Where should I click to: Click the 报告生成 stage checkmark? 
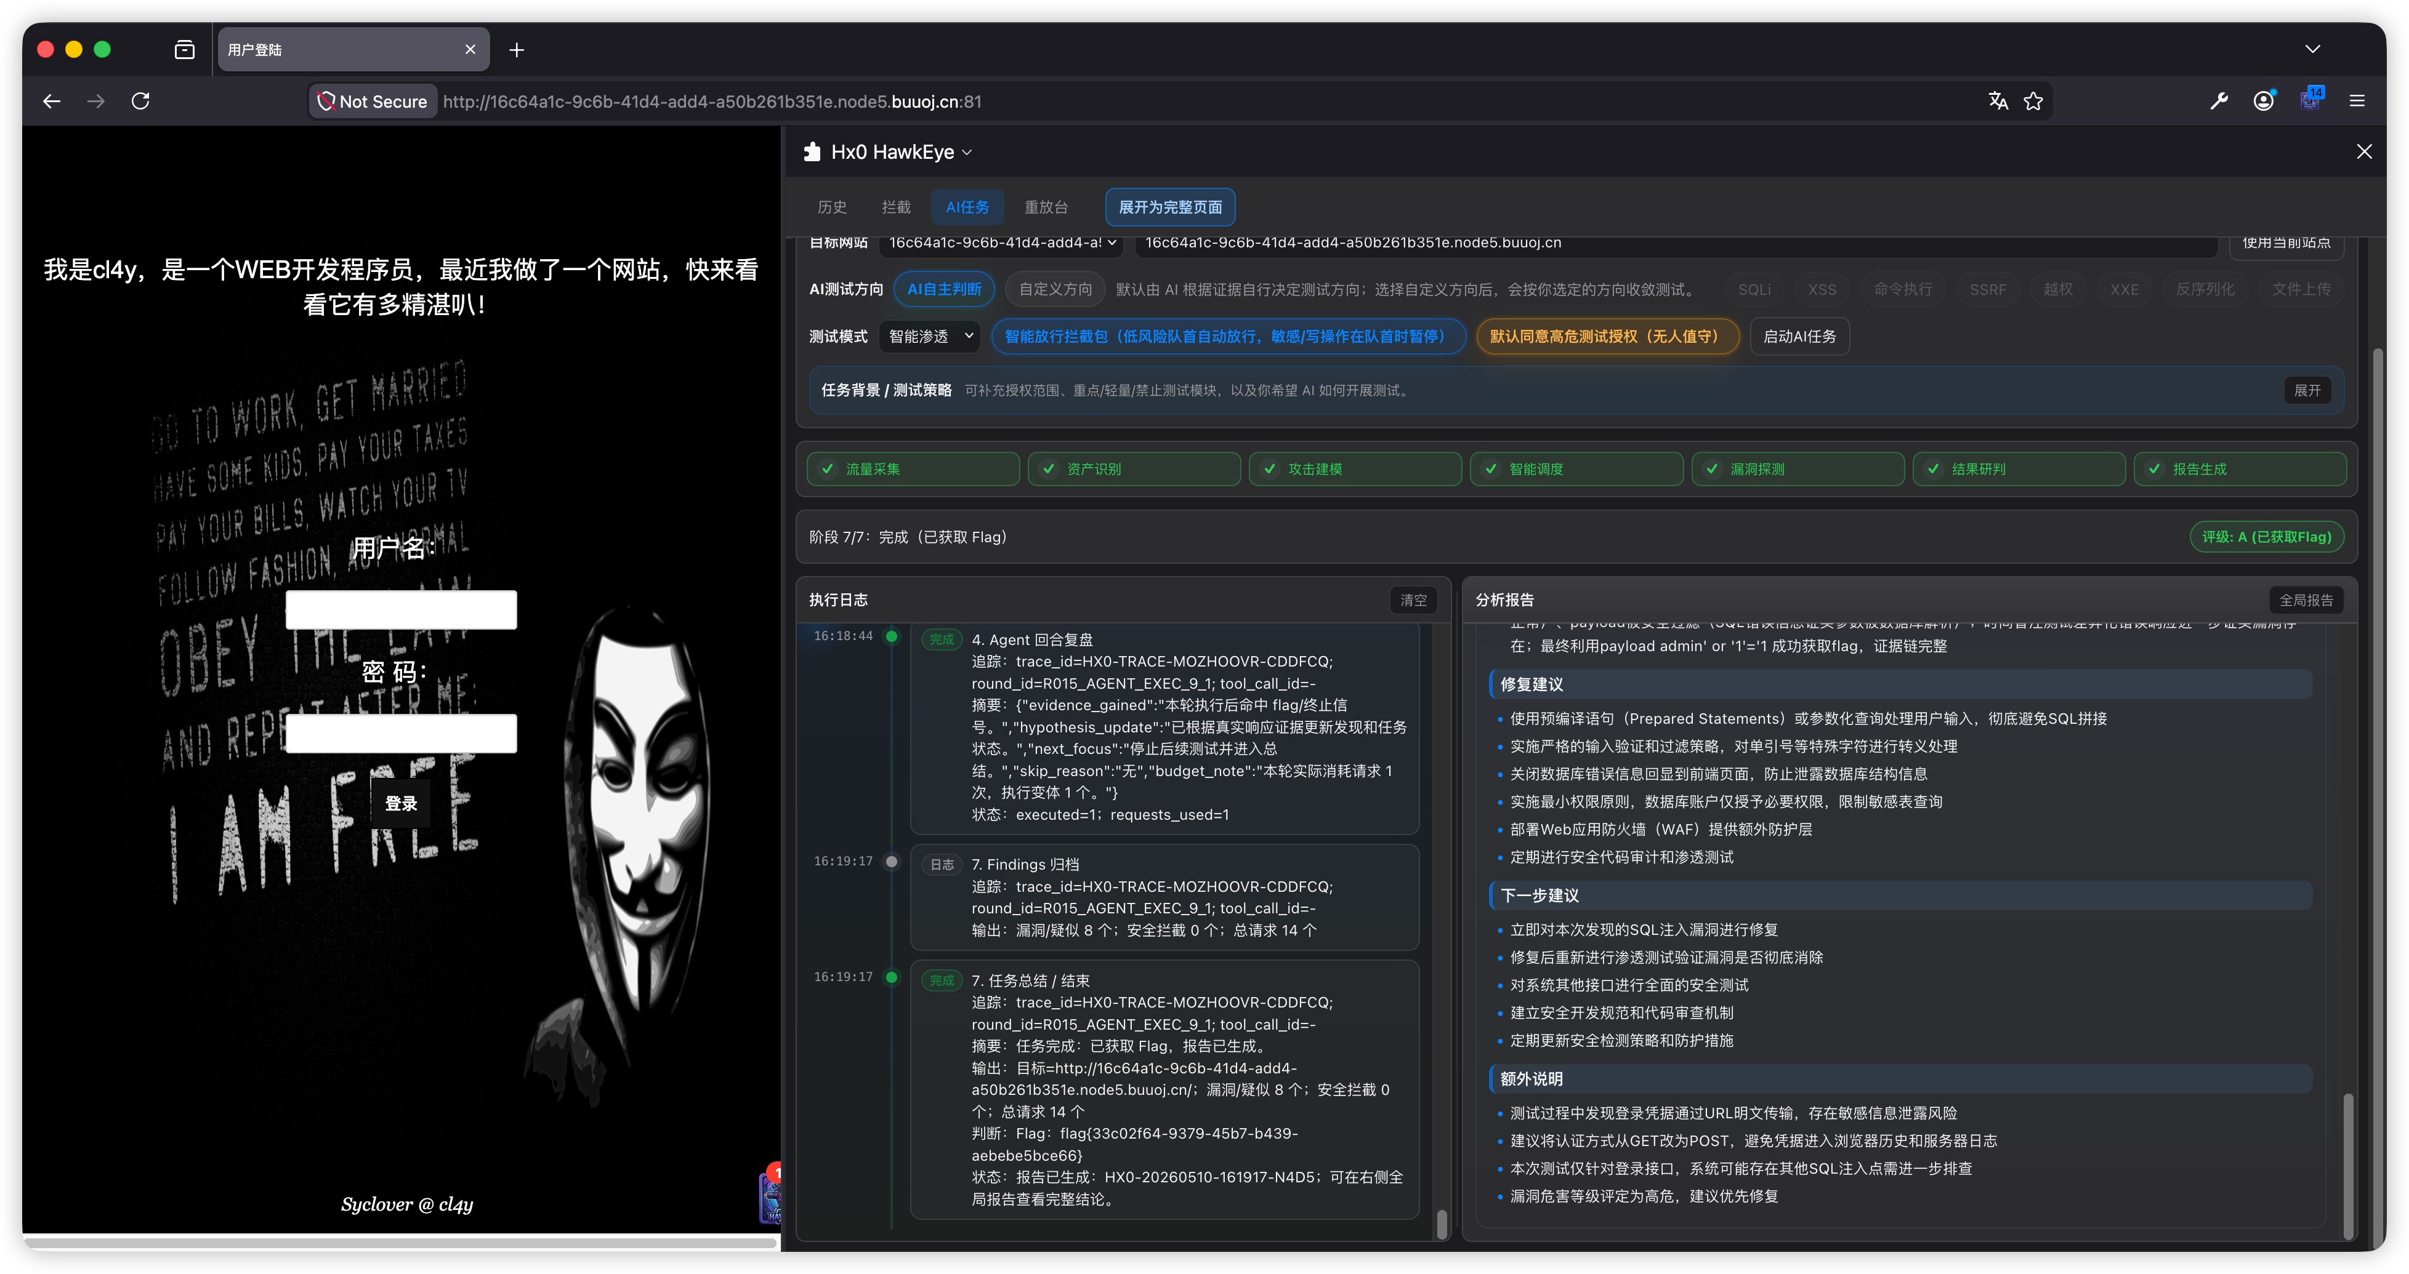2153,469
